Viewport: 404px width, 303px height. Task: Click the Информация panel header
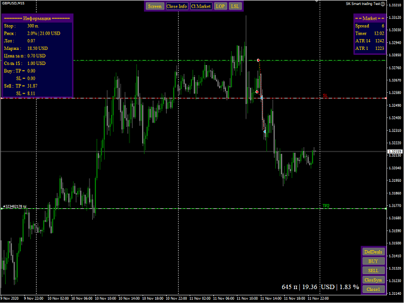point(37,18)
